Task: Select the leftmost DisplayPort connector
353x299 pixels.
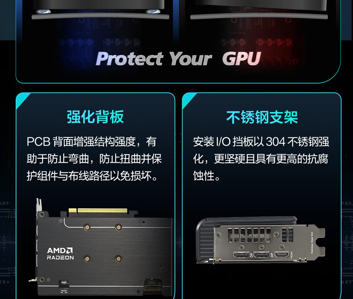Action: 241,255
